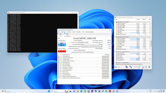Screen dimensions: 166x93
Task: Click the logging file icon with red X
Action: tap(142, 67)
